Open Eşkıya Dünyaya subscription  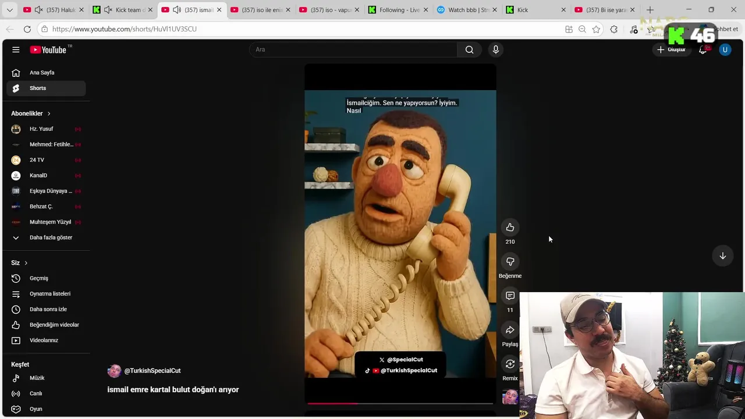47,191
